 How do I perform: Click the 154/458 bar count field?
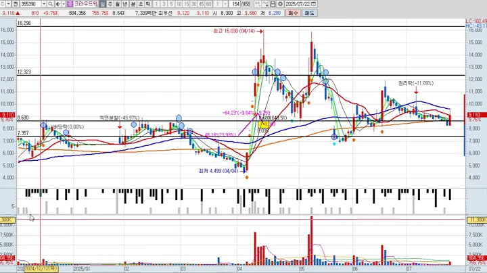pyautogui.click(x=241, y=4)
